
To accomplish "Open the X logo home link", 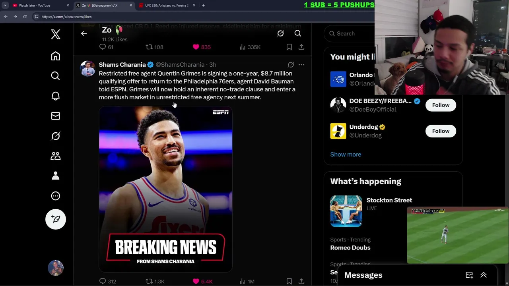I will [x=56, y=34].
